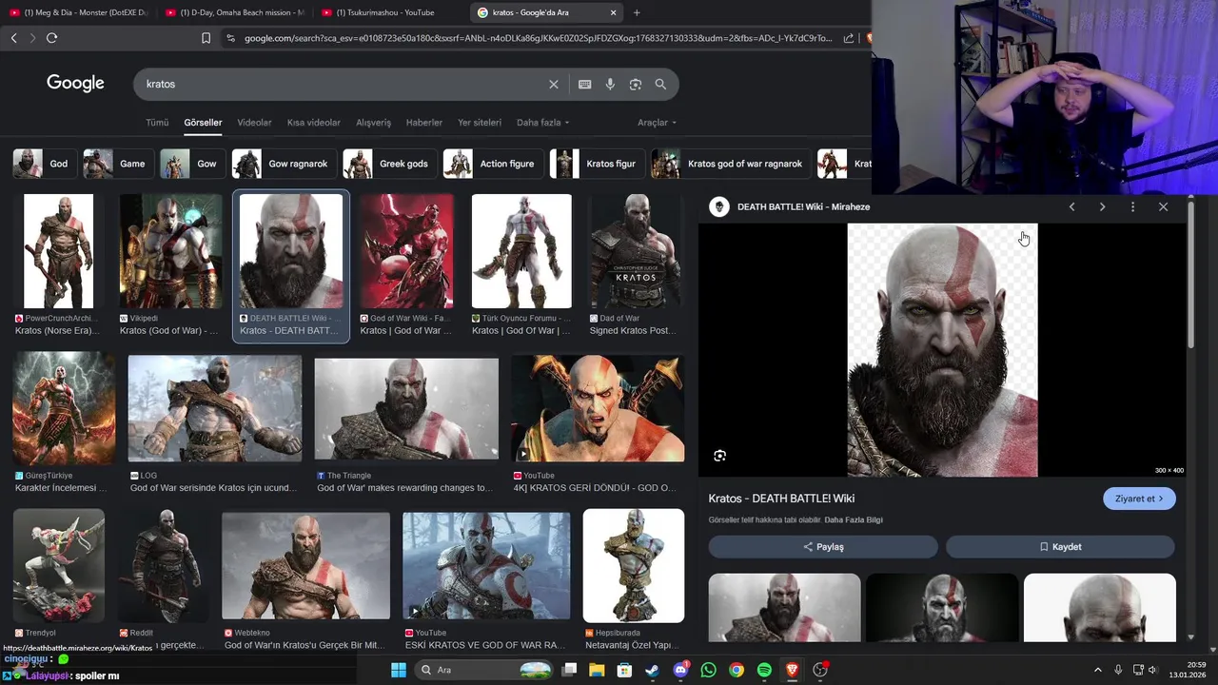This screenshot has width=1218, height=685.
Task: Open the on-screen keyboard input tool
Action: click(585, 84)
